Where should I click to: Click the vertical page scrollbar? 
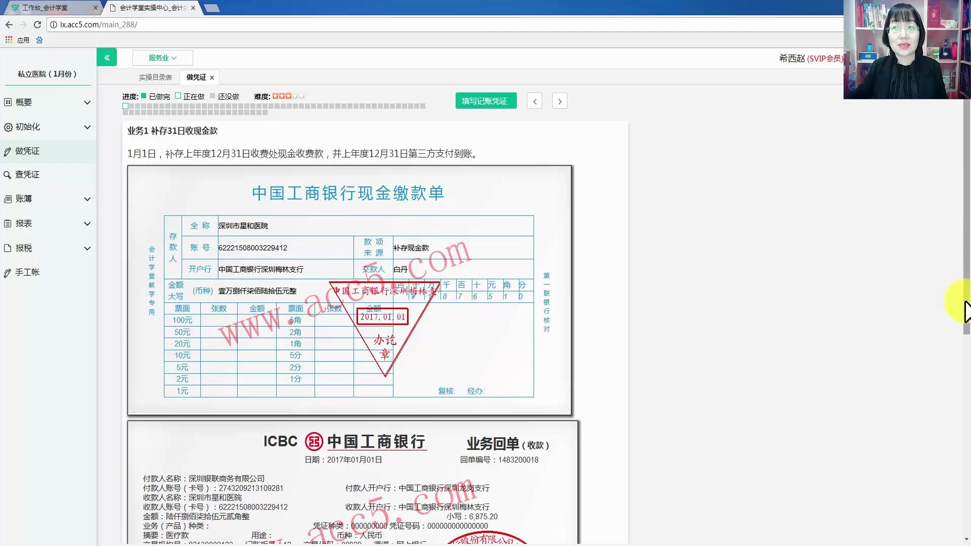966,217
